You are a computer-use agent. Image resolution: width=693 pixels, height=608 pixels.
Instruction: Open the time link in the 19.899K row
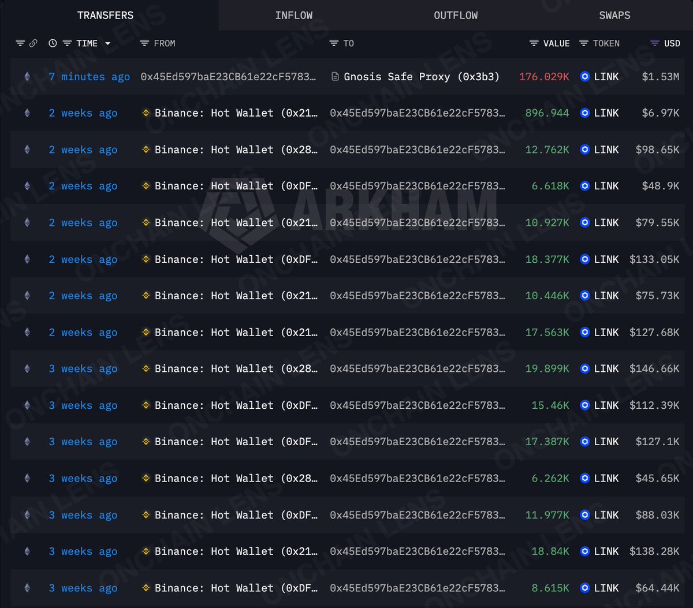83,368
